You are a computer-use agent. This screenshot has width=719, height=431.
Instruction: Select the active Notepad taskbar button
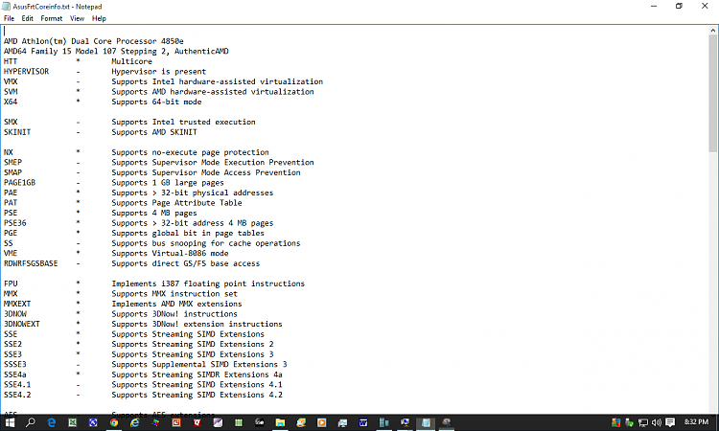coord(426,422)
